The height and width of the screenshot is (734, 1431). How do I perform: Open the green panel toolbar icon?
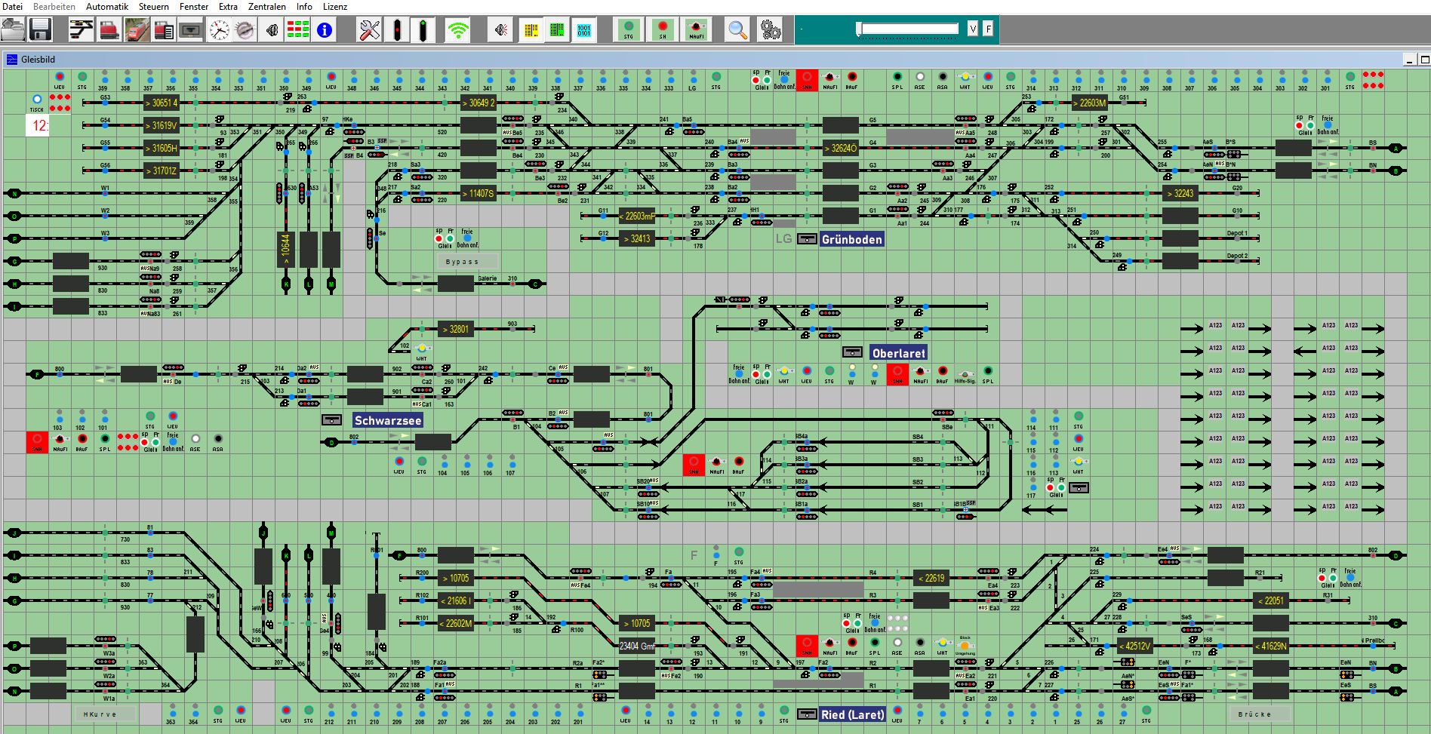(557, 30)
